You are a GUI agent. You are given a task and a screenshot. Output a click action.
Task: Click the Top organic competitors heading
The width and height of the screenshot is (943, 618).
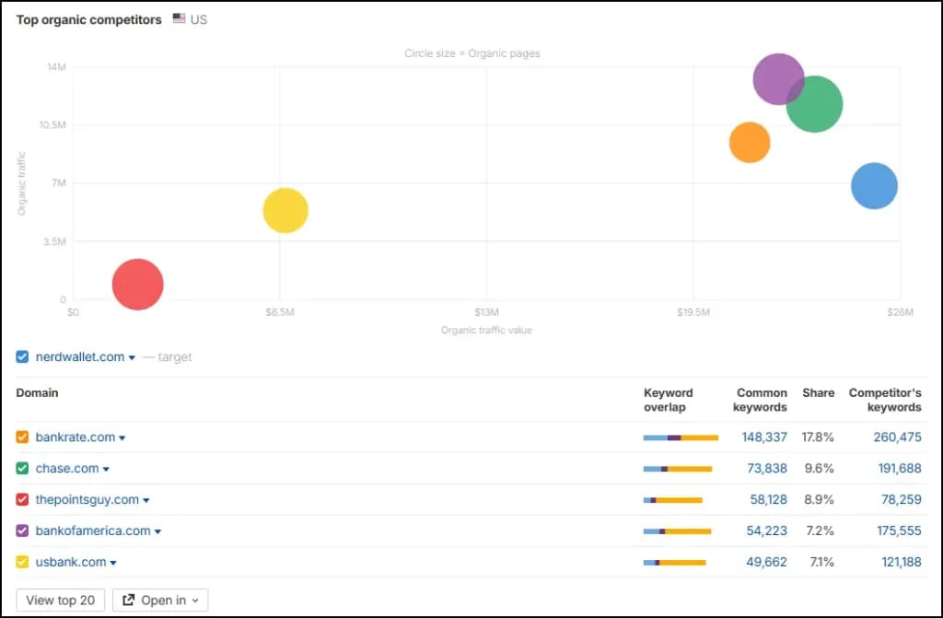pyautogui.click(x=89, y=20)
